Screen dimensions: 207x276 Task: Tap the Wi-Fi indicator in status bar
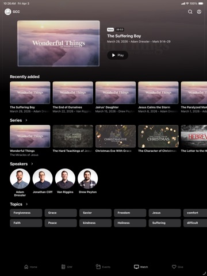(187, 3)
